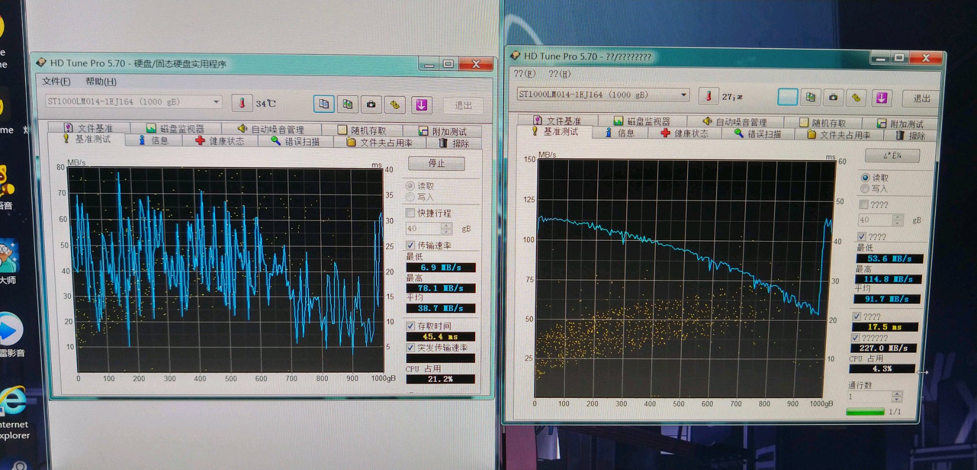The image size is (977, 470).
Task: Toggle the checkbox above 227.0 MB/s in right window
Action: (x=855, y=338)
